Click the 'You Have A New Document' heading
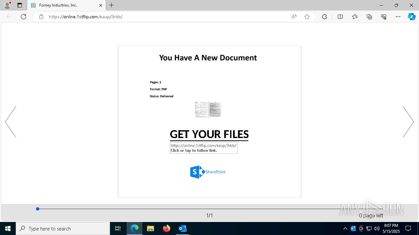Screen dimensions: 419x235 [x=208, y=58]
